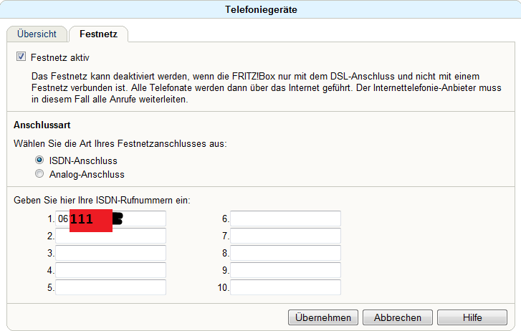Click the Festnetz aktiv label text

60,57
